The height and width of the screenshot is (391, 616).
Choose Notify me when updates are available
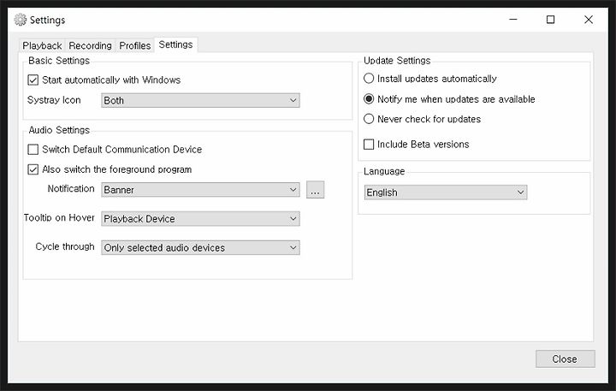tap(369, 98)
